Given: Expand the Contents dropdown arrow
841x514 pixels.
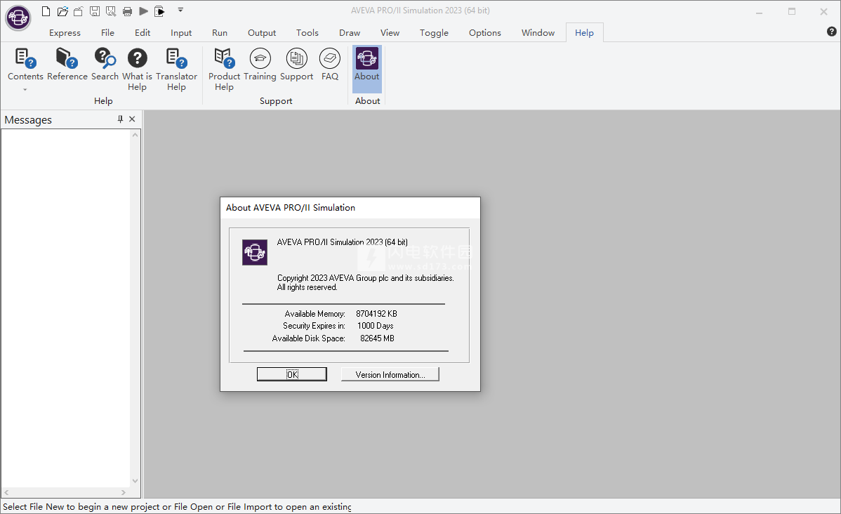Looking at the screenshot, I should (25, 89).
